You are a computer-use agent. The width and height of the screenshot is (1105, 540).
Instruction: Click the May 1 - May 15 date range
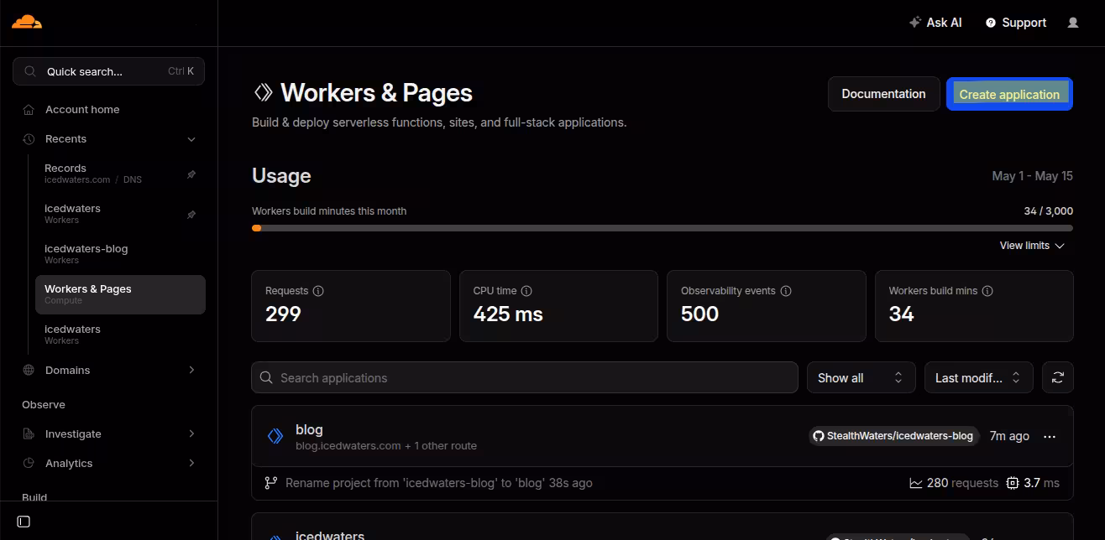point(1033,176)
